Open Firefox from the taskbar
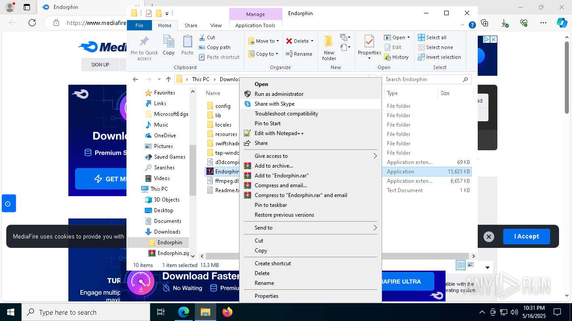 227,312
